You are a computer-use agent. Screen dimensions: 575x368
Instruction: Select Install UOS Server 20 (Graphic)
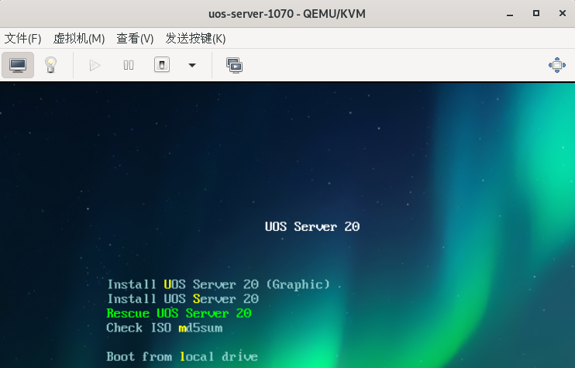click(x=219, y=284)
